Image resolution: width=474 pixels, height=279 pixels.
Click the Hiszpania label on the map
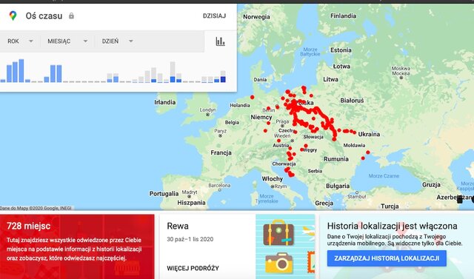click(x=191, y=203)
